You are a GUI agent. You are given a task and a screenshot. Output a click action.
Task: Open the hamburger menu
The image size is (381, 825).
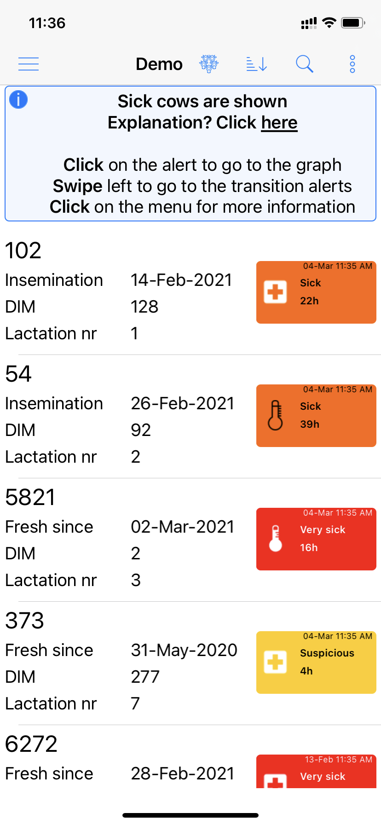[x=29, y=64]
